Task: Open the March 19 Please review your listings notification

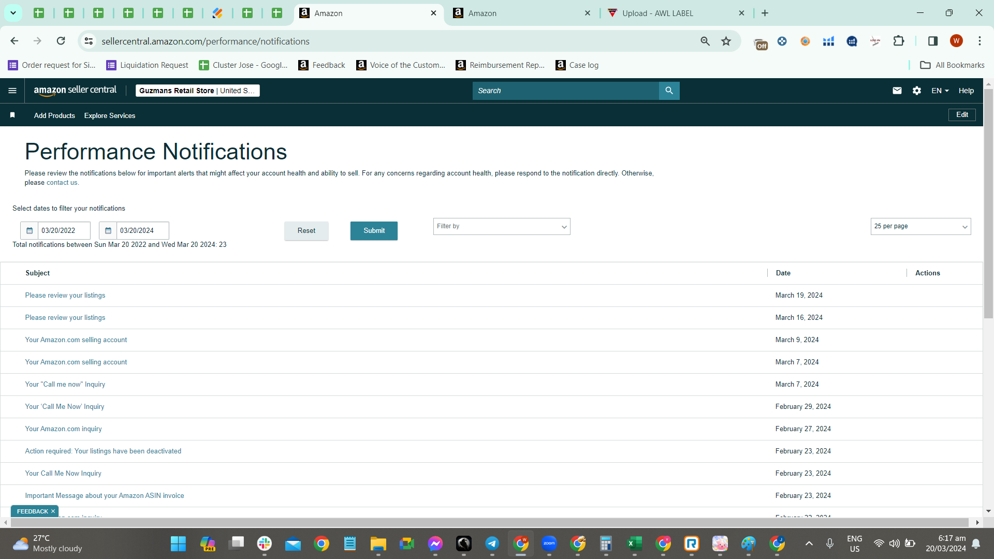Action: click(65, 296)
